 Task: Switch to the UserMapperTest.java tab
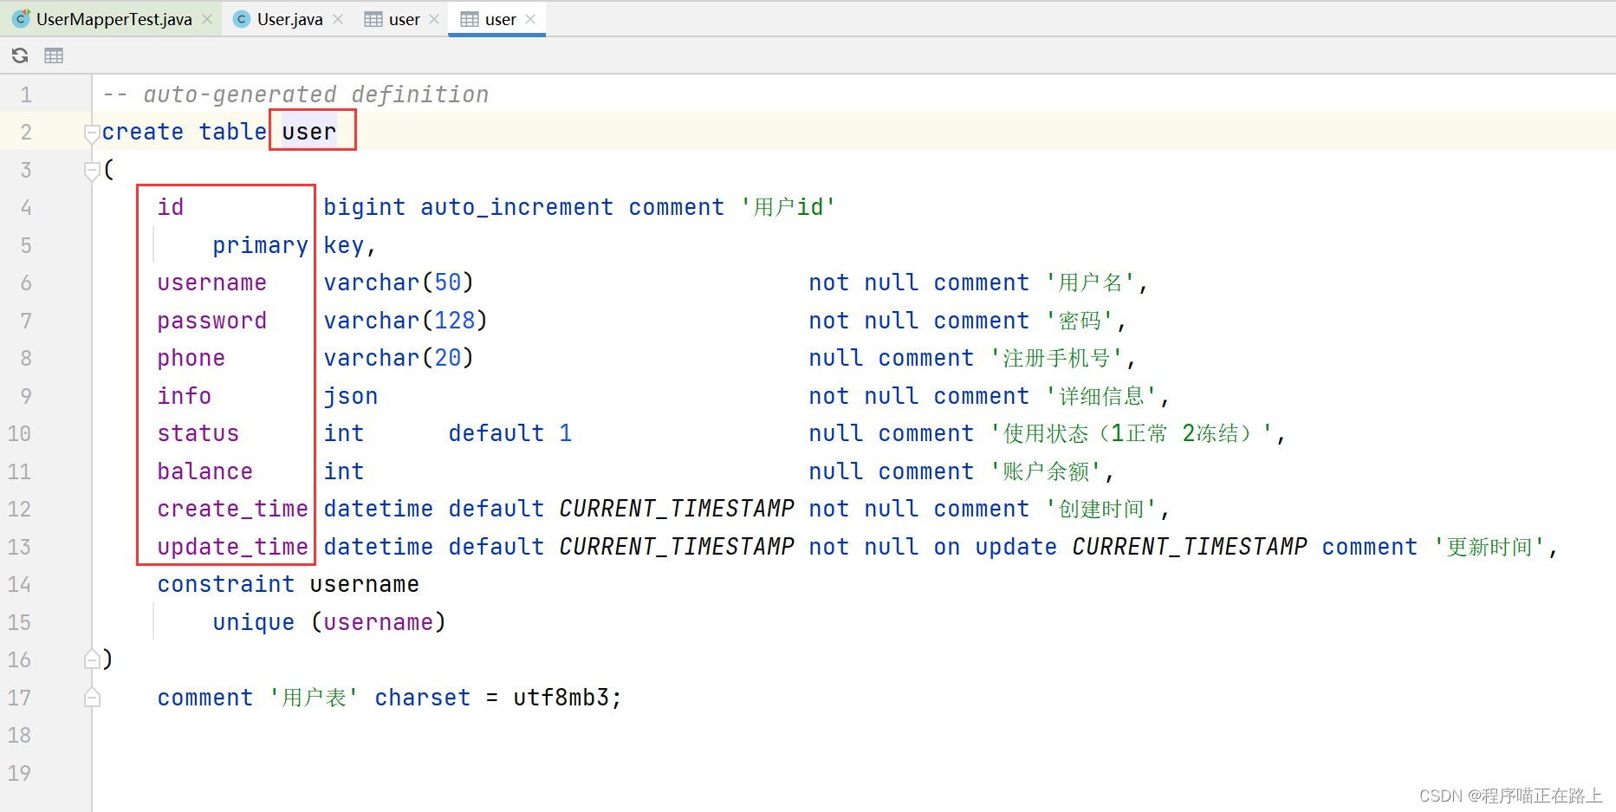[x=114, y=19]
